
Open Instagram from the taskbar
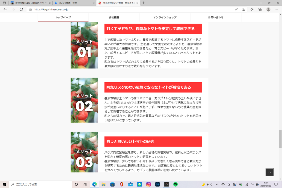pyautogui.click(x=148, y=184)
